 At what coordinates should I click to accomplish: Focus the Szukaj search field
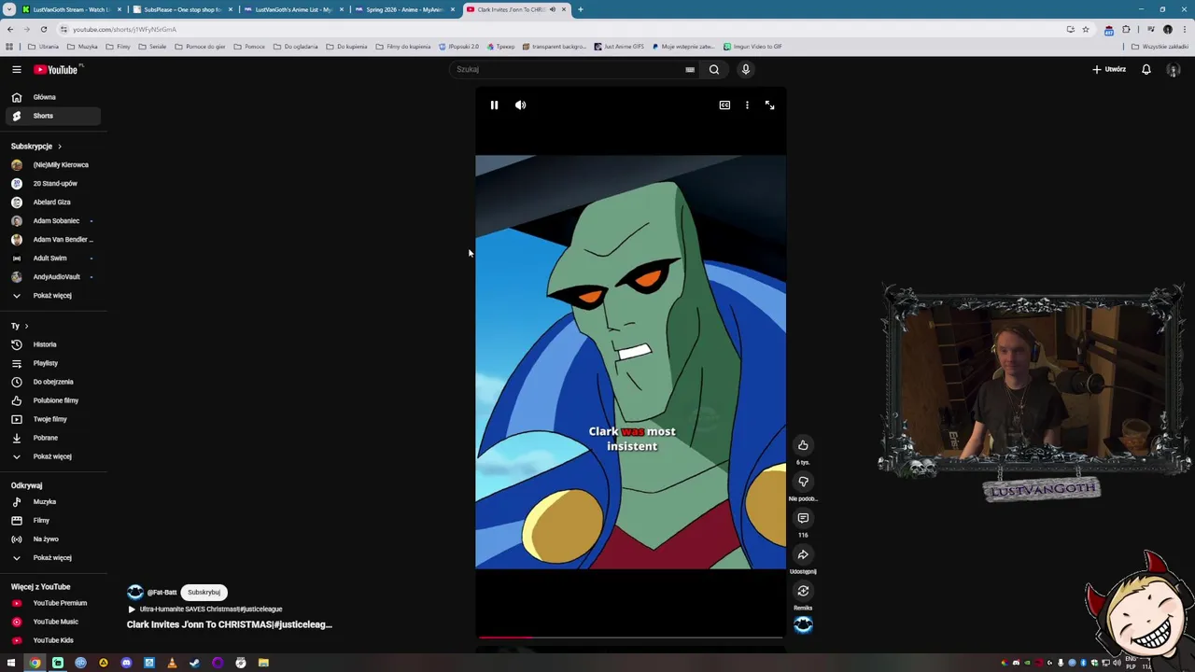(x=568, y=69)
